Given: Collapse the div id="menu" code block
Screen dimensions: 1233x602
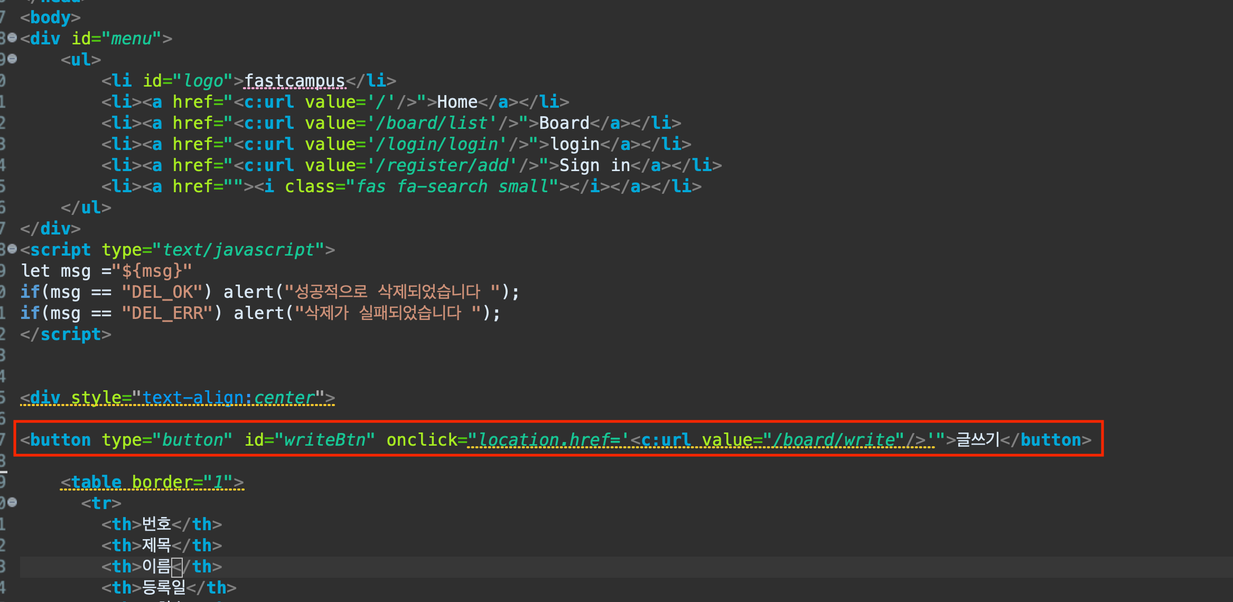Looking at the screenshot, I should click(x=12, y=38).
